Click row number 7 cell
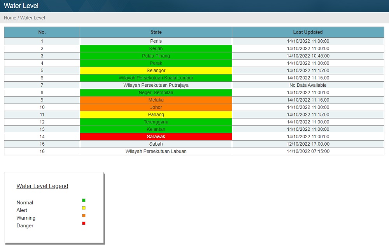 point(42,85)
